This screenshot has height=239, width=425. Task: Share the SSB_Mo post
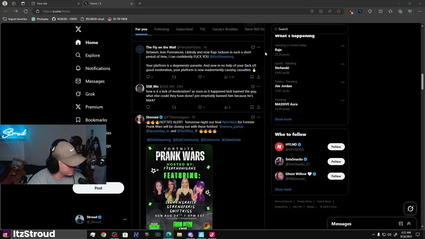click(259, 107)
